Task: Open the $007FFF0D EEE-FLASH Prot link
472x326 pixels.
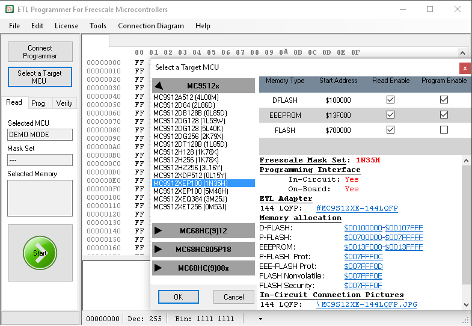Action: tap(363, 266)
